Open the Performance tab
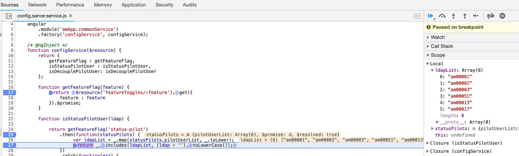 pos(70,5)
